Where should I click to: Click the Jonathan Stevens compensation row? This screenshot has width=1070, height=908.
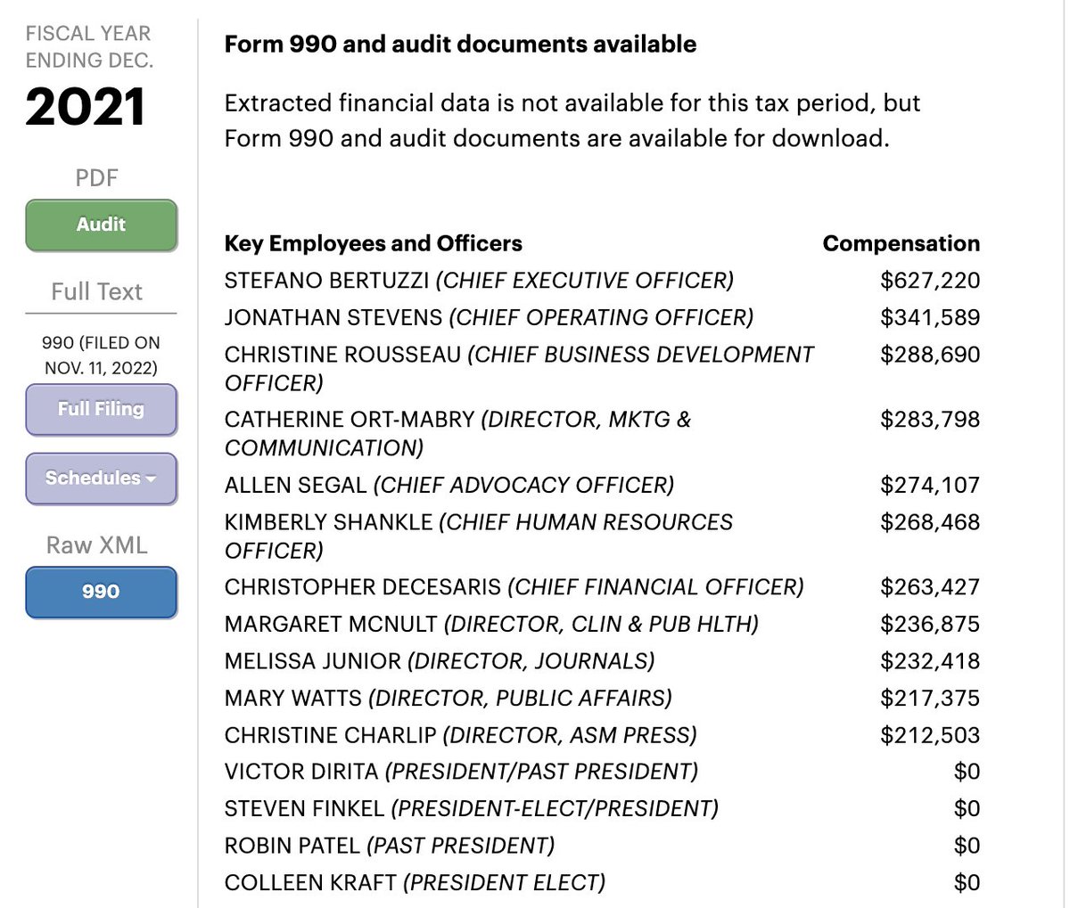click(602, 317)
